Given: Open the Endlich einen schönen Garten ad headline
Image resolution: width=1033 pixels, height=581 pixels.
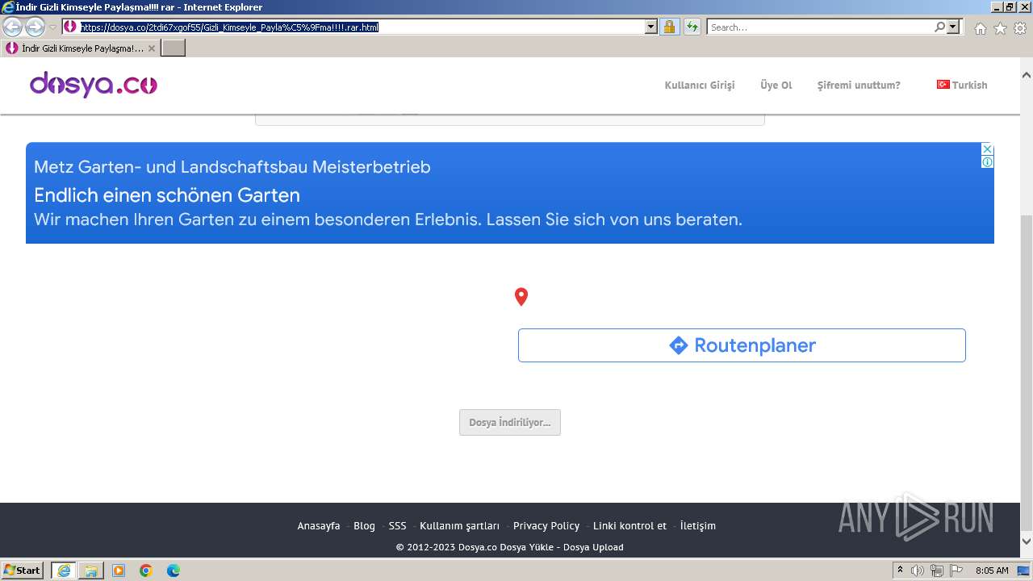Looking at the screenshot, I should pyautogui.click(x=167, y=194).
